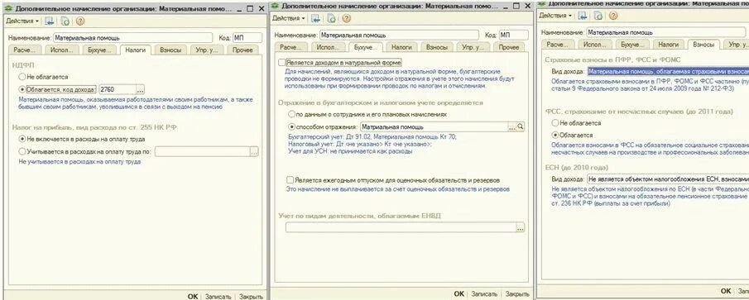Screen dimensions: 749x300
Task: Click the re-read document icon in left window toolbar
Action: [x=65, y=21]
